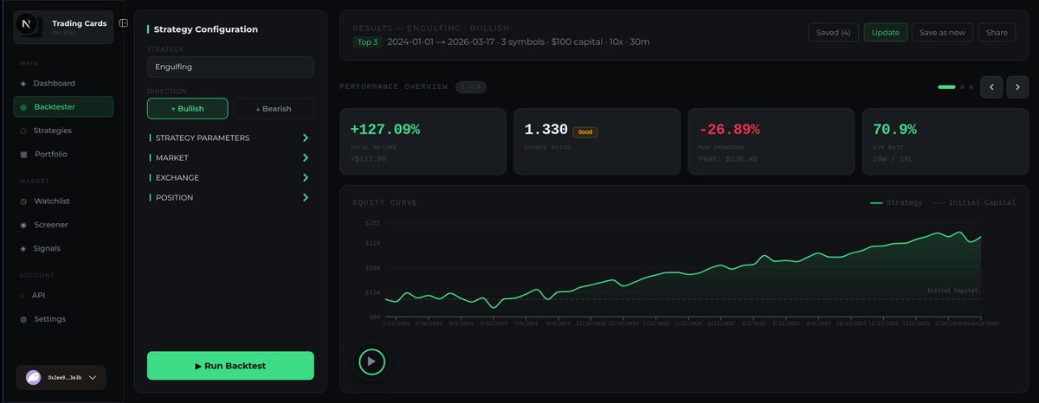Go to previous performance overview page

(992, 86)
